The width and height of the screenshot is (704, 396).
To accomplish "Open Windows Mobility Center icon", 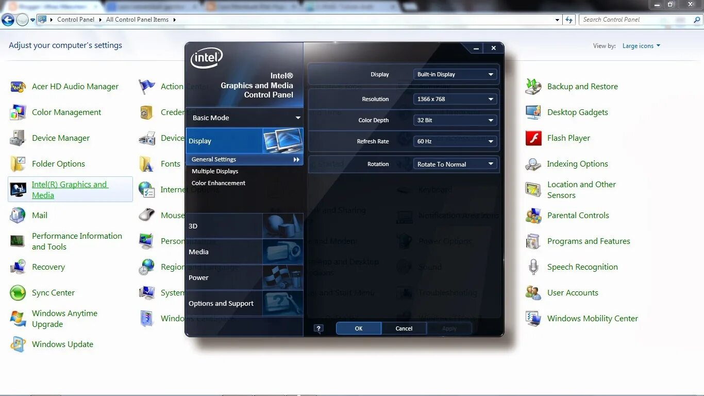I will click(533, 319).
